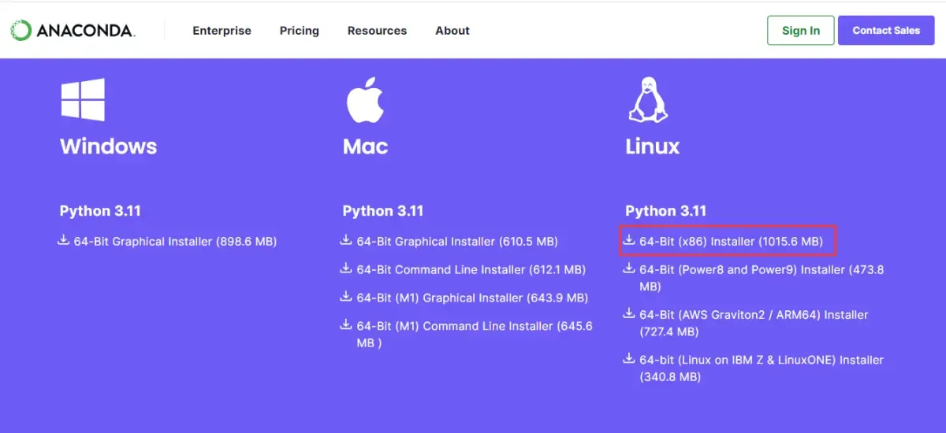The width and height of the screenshot is (946, 433).
Task: Click download icon beside Mac 610.5 MB installer
Action: pyautogui.click(x=346, y=240)
